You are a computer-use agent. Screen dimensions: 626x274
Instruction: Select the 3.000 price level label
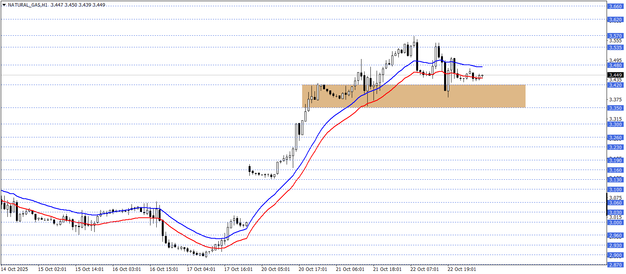(615, 223)
